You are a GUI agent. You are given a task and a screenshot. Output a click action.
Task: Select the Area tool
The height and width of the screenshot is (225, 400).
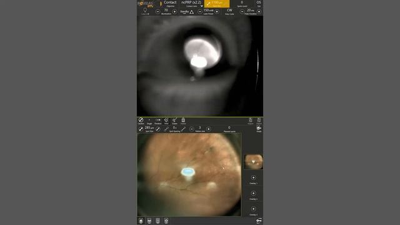[166, 121]
